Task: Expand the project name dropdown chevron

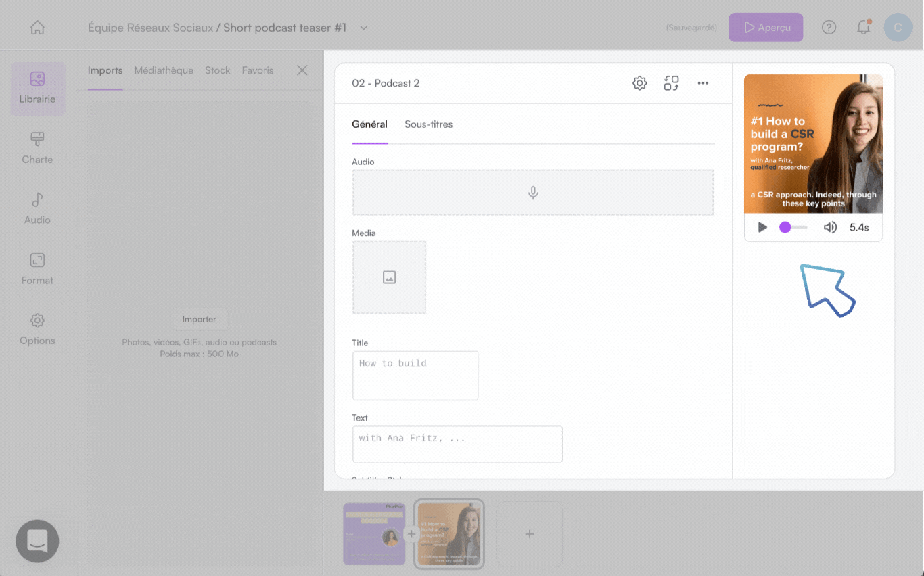Action: 364,28
